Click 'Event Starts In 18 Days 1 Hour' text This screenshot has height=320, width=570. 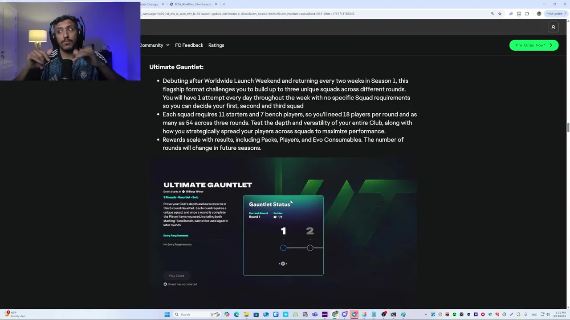point(183,192)
